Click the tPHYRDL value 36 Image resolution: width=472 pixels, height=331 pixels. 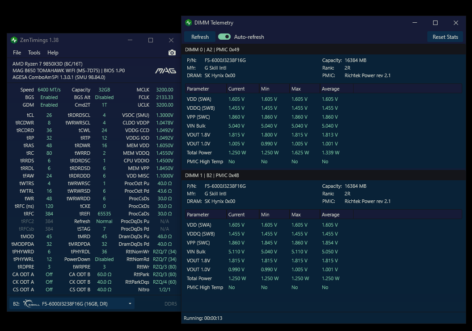[x=104, y=252]
